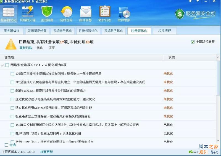This screenshot has width=221, height=156.
Task: Click the 重新扫描 link
Action: tap(25, 48)
